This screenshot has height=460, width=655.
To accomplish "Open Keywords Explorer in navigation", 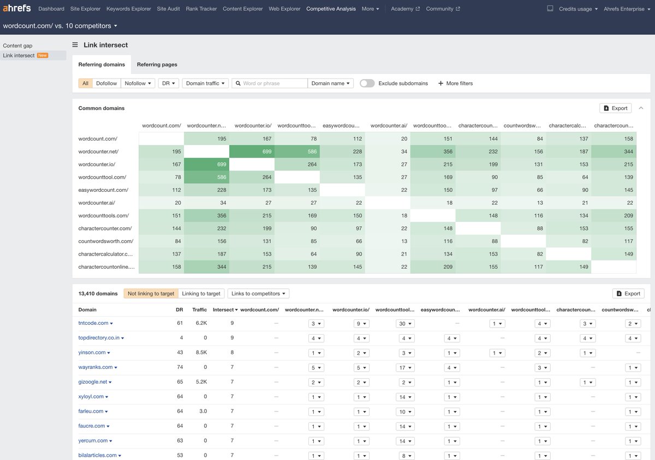I will tap(129, 9).
